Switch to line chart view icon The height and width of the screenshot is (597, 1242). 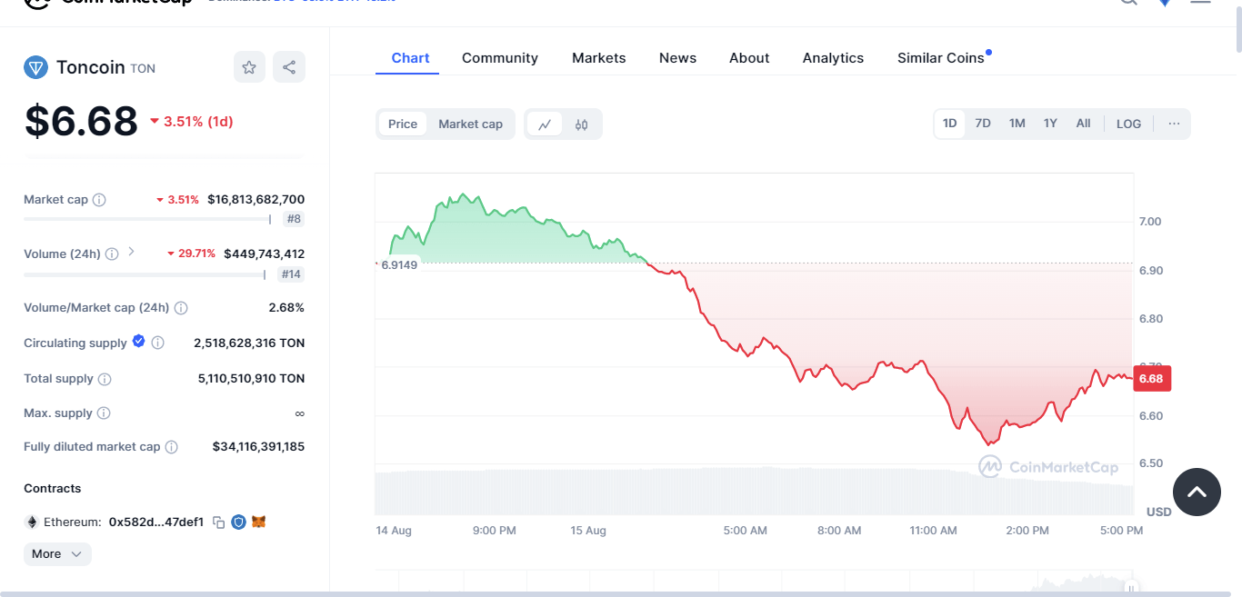(x=545, y=124)
